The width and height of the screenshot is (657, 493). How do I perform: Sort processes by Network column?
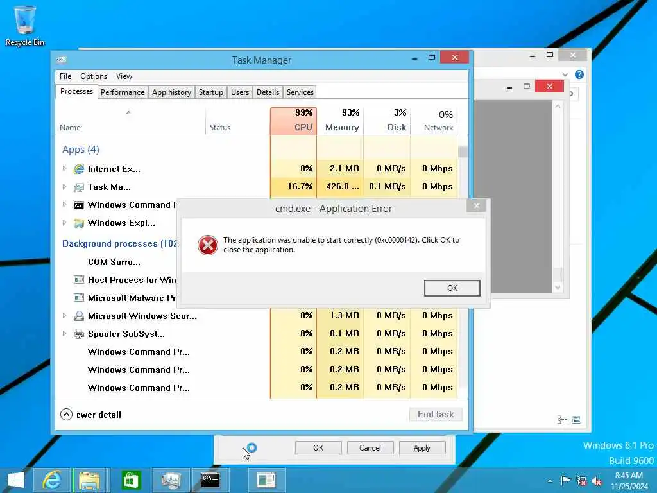pyautogui.click(x=434, y=121)
